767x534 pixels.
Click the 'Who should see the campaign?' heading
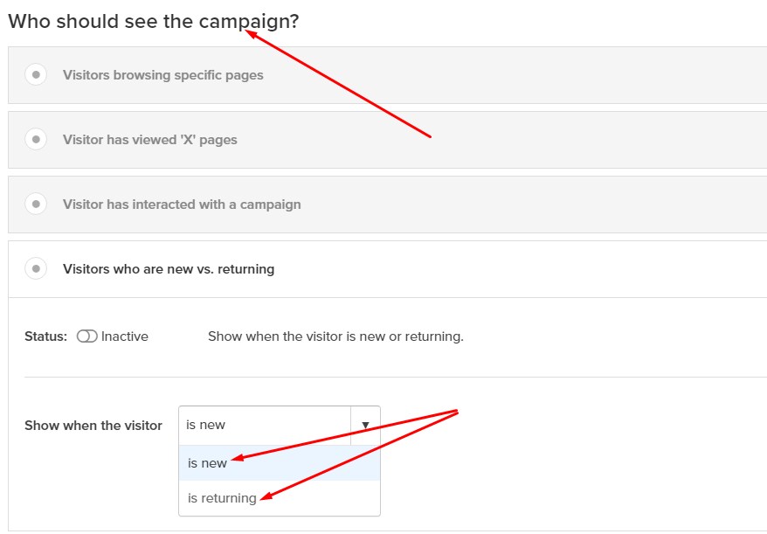click(154, 22)
